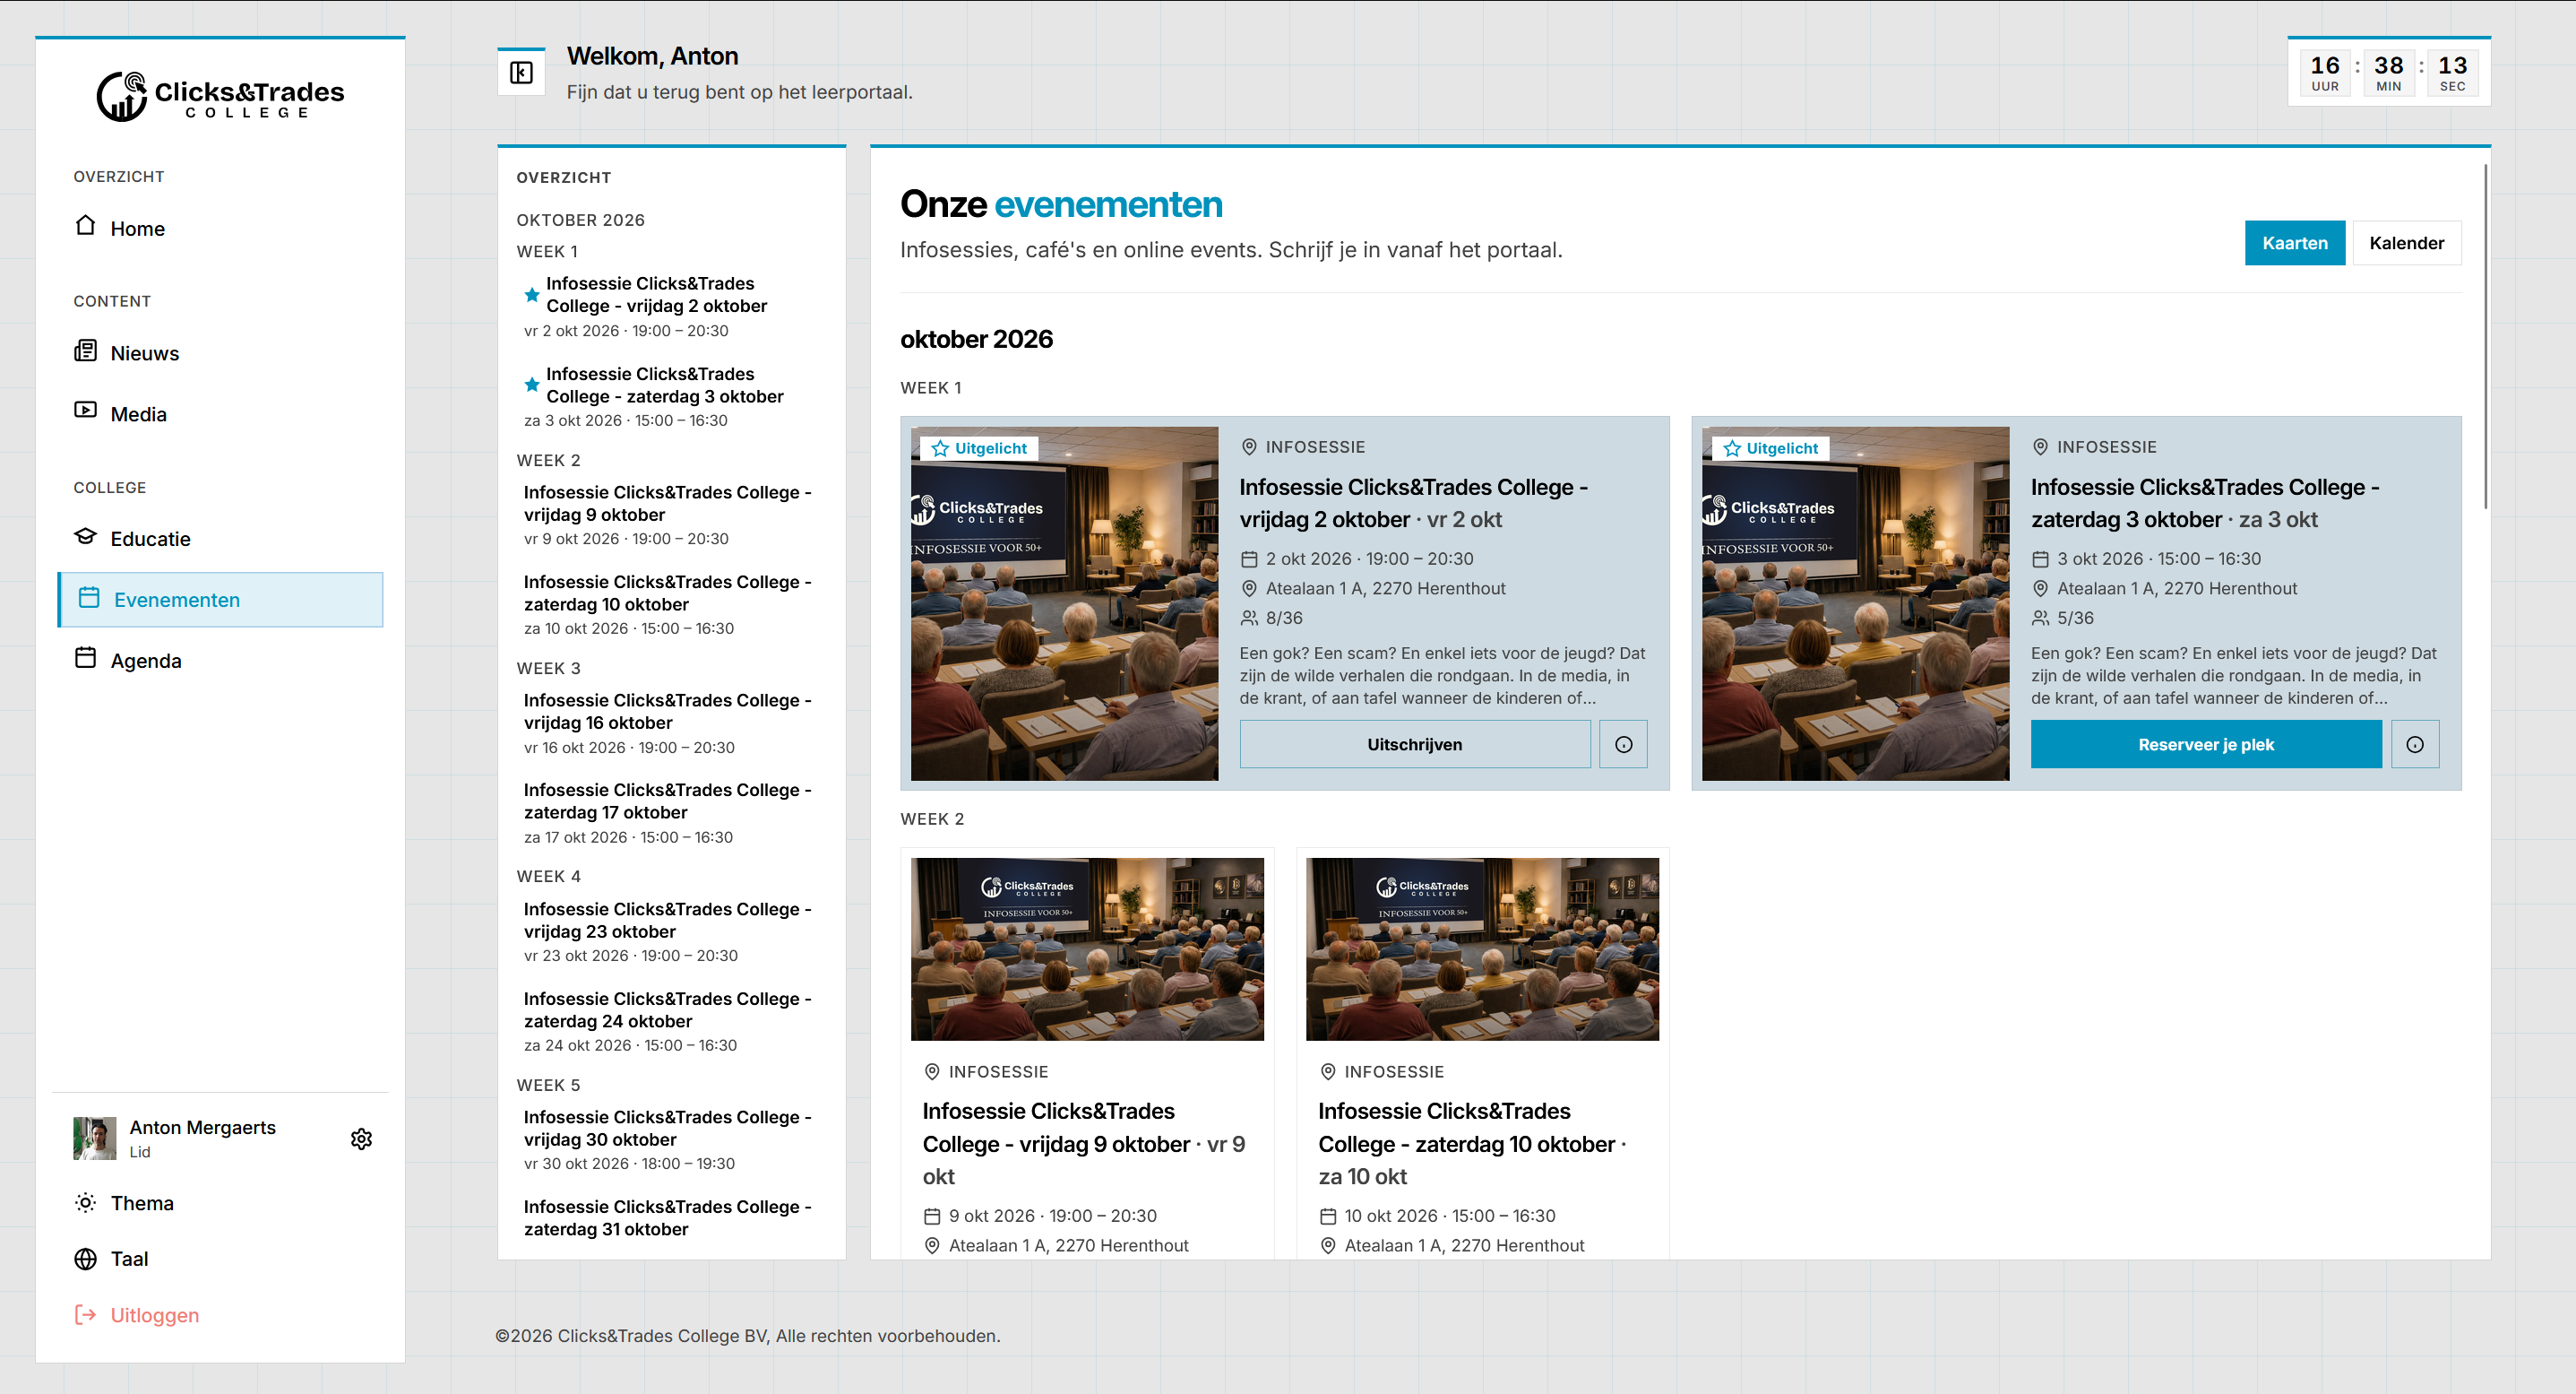The width and height of the screenshot is (2576, 1394).
Task: Click the events panel vertical scrollbar
Action: 2485,336
